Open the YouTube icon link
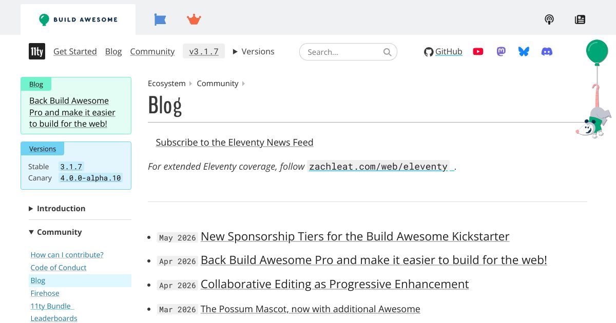616x323 pixels. 478,51
